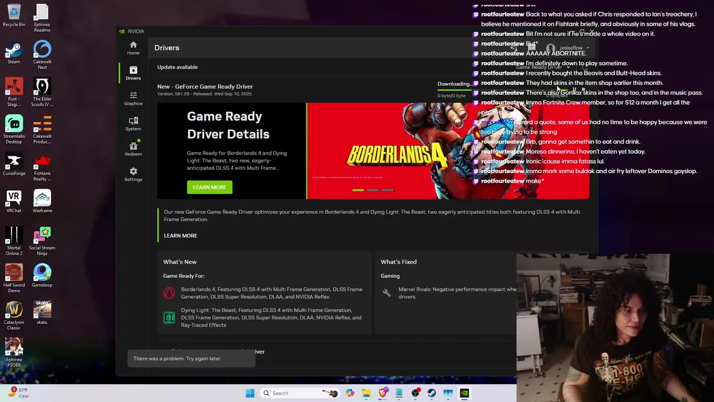
Task: Open NVIDIA app Settings gear
Action: tap(133, 174)
